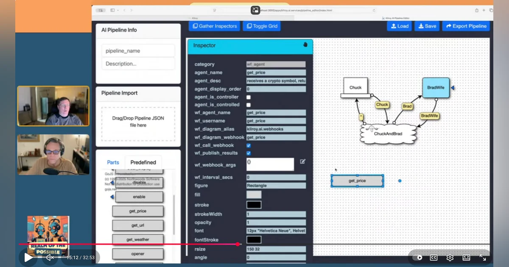Unmute the video with the speaker icon
This screenshot has width=509, height=267.
pyautogui.click(x=50, y=257)
